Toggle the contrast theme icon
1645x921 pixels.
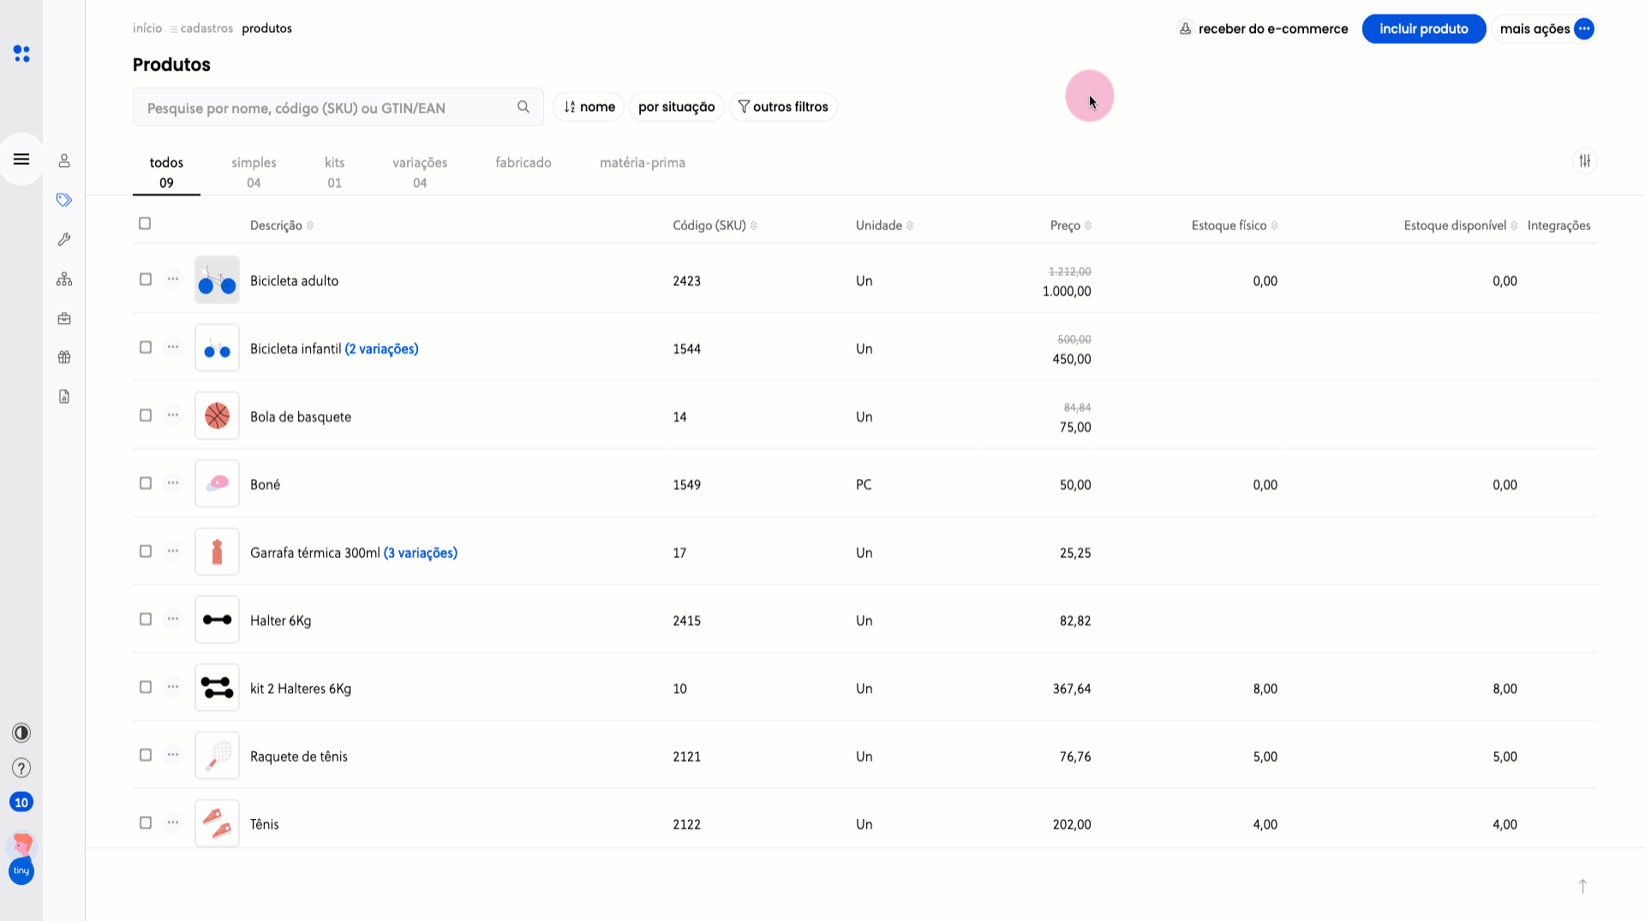coord(21,733)
